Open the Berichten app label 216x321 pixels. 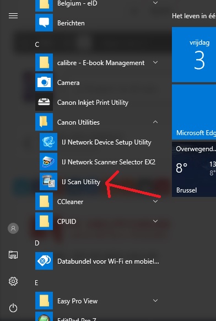point(71,23)
